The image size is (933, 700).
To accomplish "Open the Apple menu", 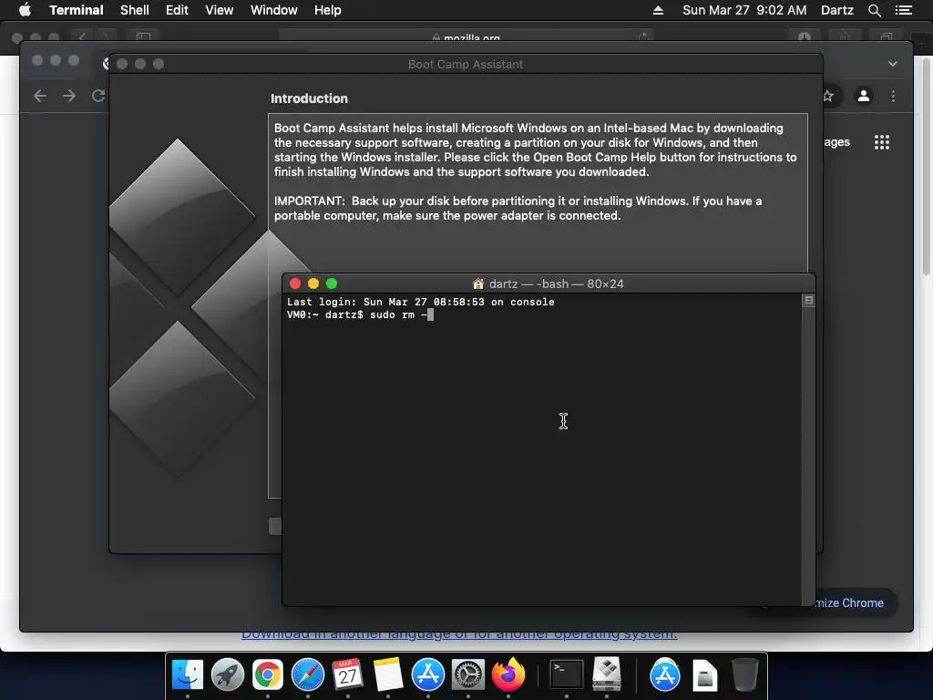I will (25, 10).
